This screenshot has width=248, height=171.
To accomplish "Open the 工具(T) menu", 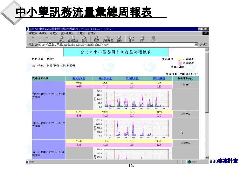I will pos(81,33).
